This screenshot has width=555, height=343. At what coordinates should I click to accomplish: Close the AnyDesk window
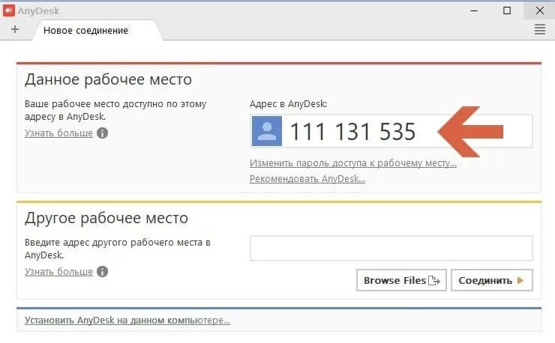[x=539, y=10]
